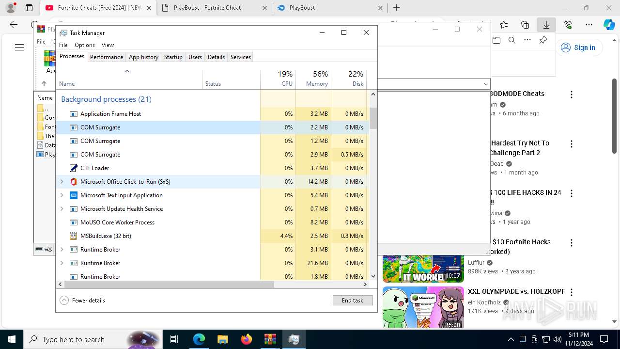This screenshot has height=349, width=620.
Task: Select the Microsoft Office Click-to-Run icon
Action: tap(74, 181)
